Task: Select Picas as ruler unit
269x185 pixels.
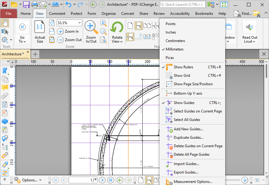Action: (x=193, y=58)
